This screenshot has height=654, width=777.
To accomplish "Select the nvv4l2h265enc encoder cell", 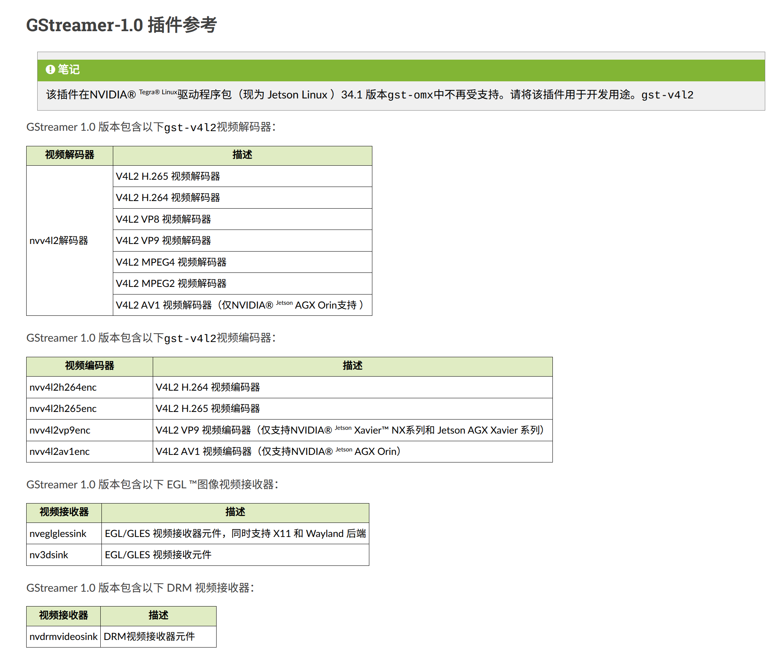I will (x=63, y=409).
